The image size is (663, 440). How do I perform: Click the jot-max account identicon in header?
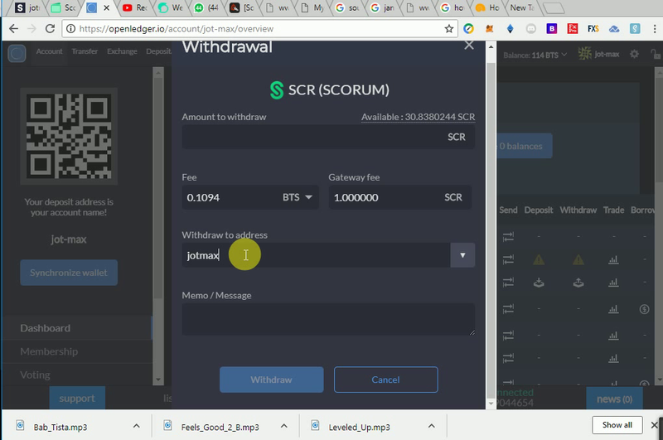(585, 54)
